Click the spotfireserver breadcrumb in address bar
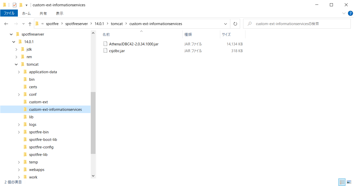 tap(76, 24)
